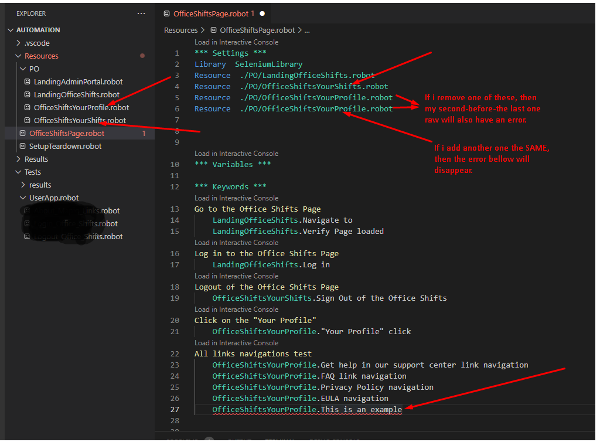Click 'LandingOfficeShifts.Log in' line

[271, 265]
